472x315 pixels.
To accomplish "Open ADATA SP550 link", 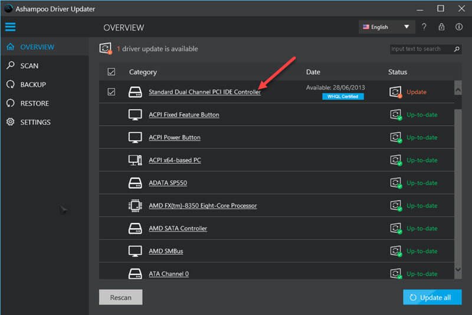I will coord(168,183).
